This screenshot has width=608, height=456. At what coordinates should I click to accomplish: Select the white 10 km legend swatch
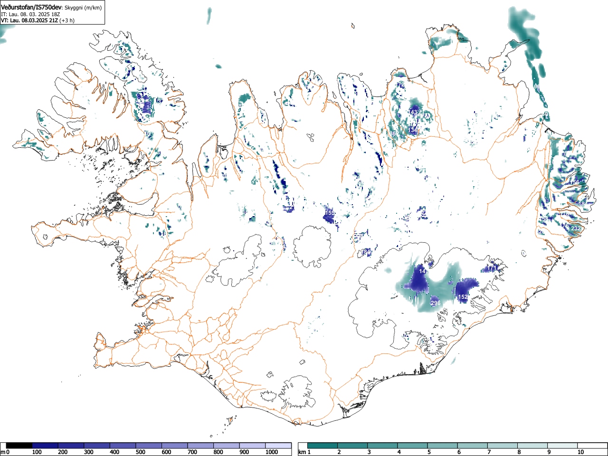pos(592,446)
